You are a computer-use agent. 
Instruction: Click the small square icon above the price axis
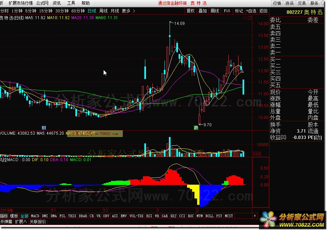pyautogui.click(x=249, y=18)
